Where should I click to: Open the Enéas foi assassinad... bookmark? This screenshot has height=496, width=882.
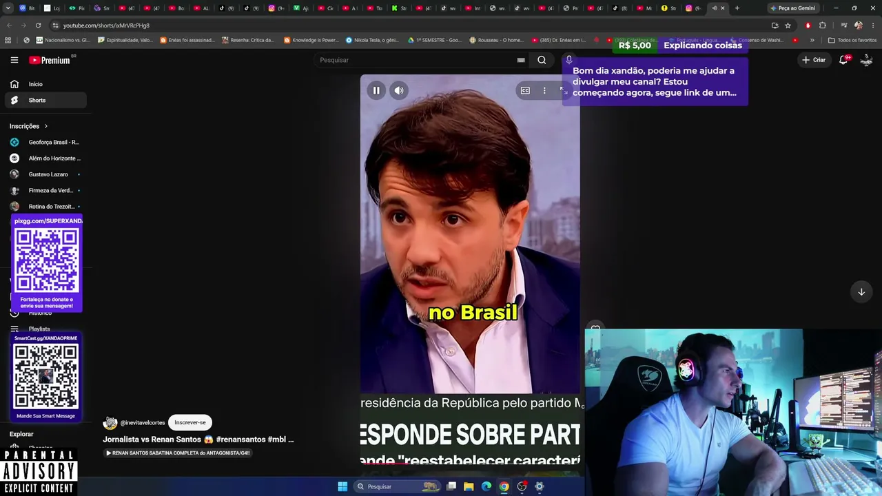[x=187, y=40]
